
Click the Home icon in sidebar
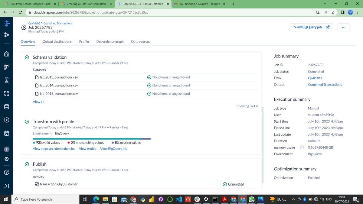tap(7, 54)
